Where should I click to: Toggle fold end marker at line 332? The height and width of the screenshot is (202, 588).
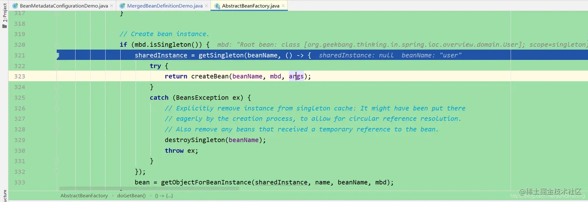[x=57, y=171]
